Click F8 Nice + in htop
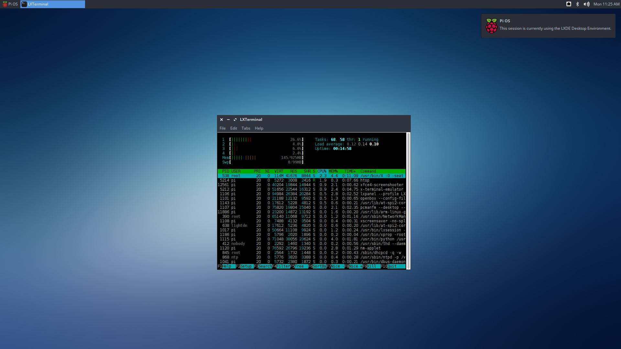Viewport: 621px width, 349px height. [353, 266]
